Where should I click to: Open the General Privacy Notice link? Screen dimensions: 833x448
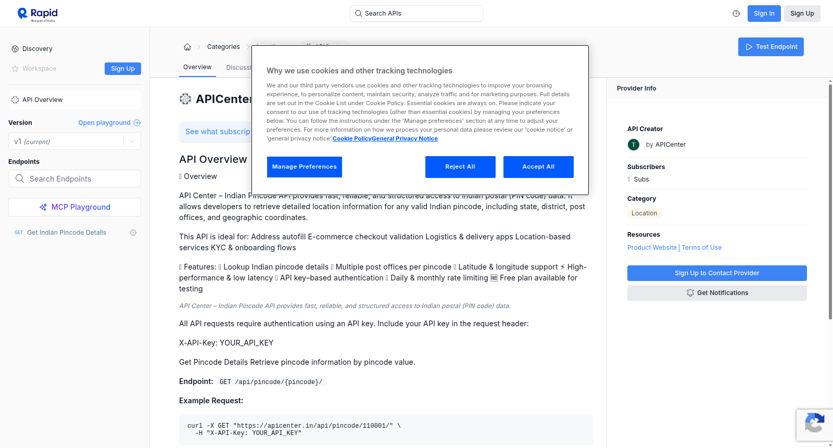tap(405, 138)
